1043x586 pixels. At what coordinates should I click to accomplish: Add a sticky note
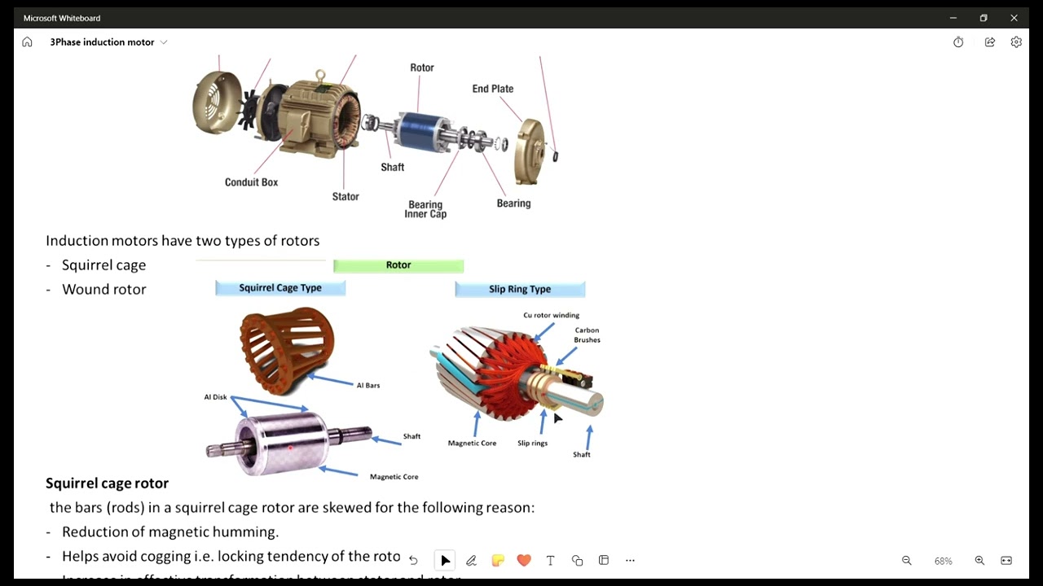click(x=498, y=560)
